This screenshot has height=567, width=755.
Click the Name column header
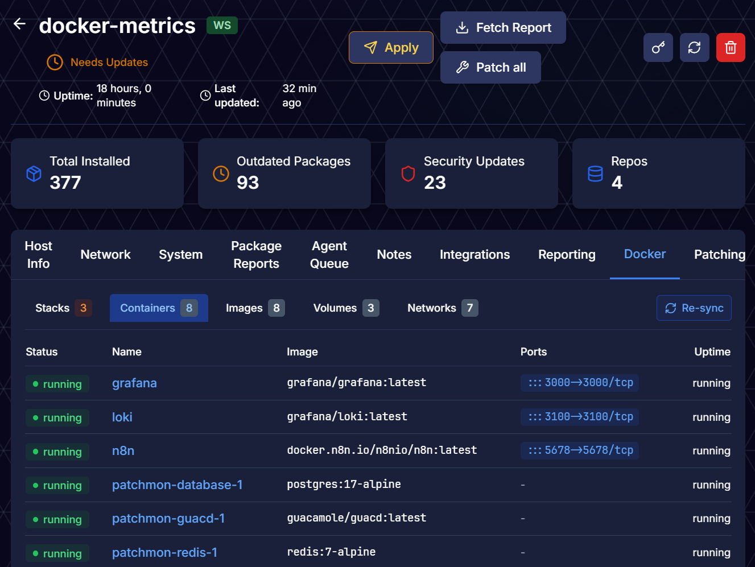127,351
